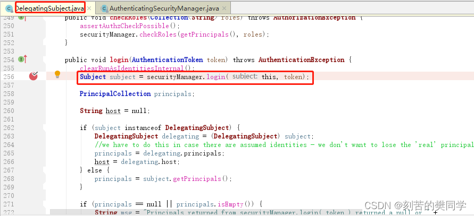
Task: Click line number 270 in the gutter
Action: tap(9, 196)
